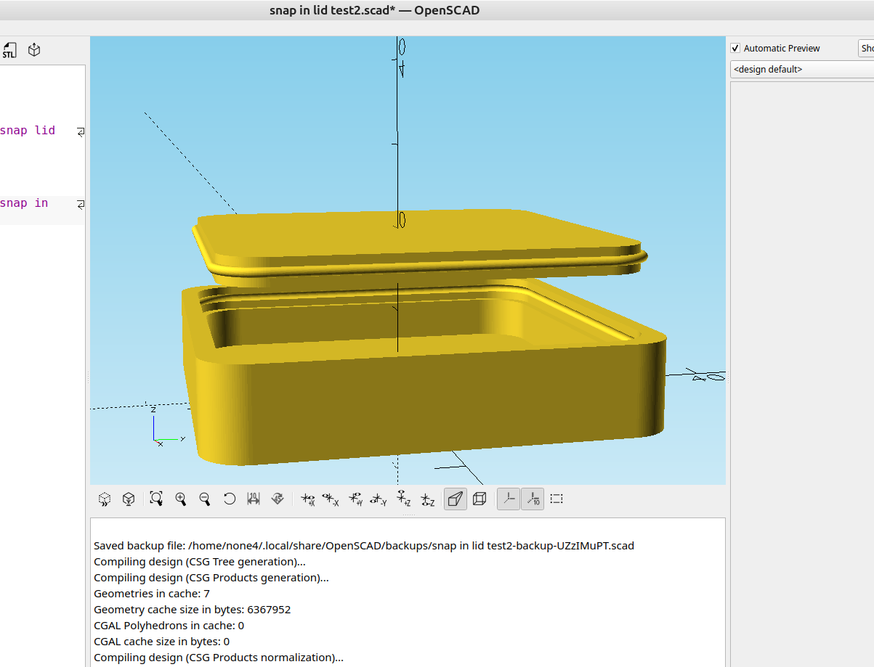874x667 pixels.
Task: Toggle the scale markers button
Action: [533, 499]
